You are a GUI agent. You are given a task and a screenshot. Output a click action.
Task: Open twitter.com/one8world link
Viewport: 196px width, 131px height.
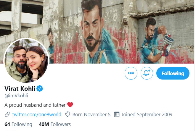(x=37, y=114)
